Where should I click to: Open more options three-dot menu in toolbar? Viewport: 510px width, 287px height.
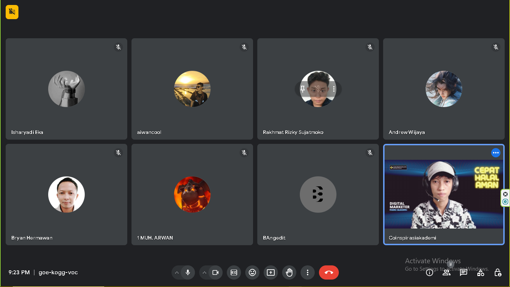click(x=308, y=272)
